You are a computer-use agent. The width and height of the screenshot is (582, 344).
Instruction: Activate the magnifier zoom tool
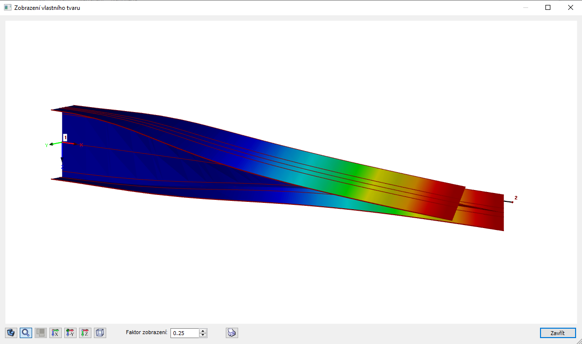26,333
